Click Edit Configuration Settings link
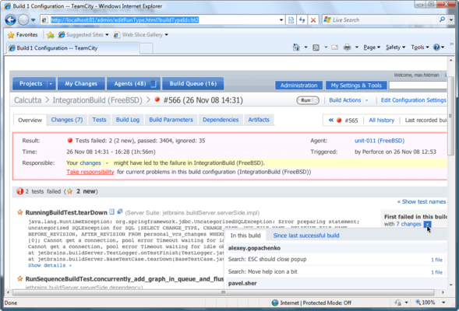Viewport: 459px width, 311px height. (x=413, y=100)
